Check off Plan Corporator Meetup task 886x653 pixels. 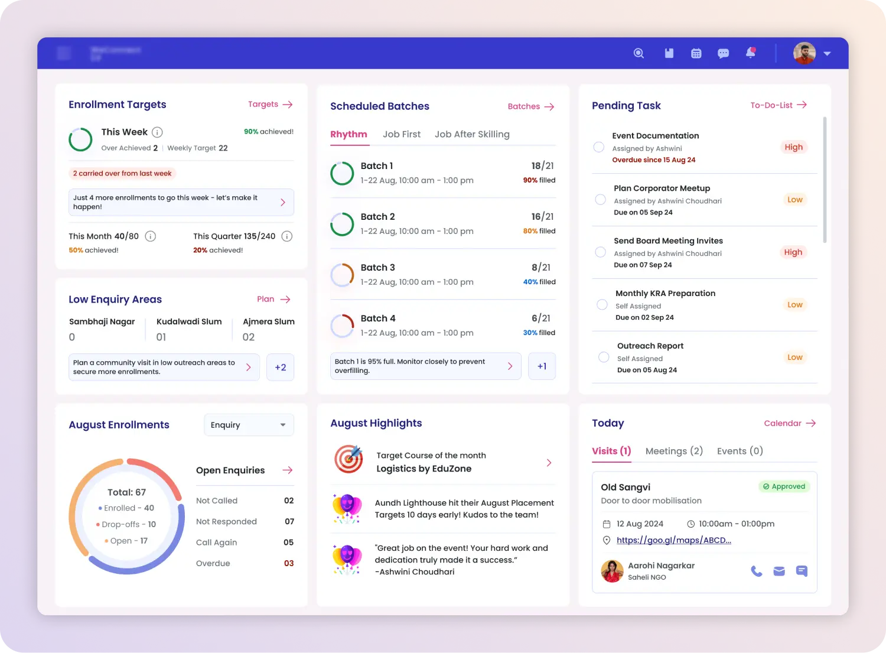coord(600,200)
